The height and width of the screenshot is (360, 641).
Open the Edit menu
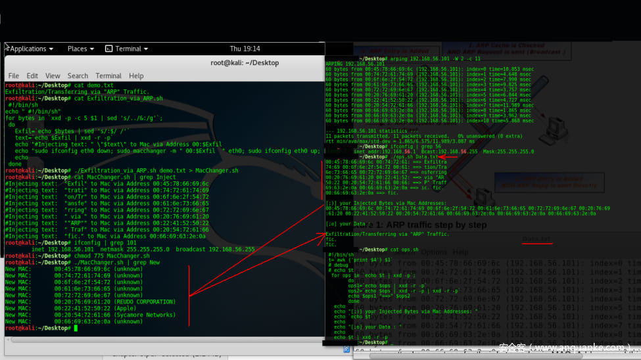[32, 76]
